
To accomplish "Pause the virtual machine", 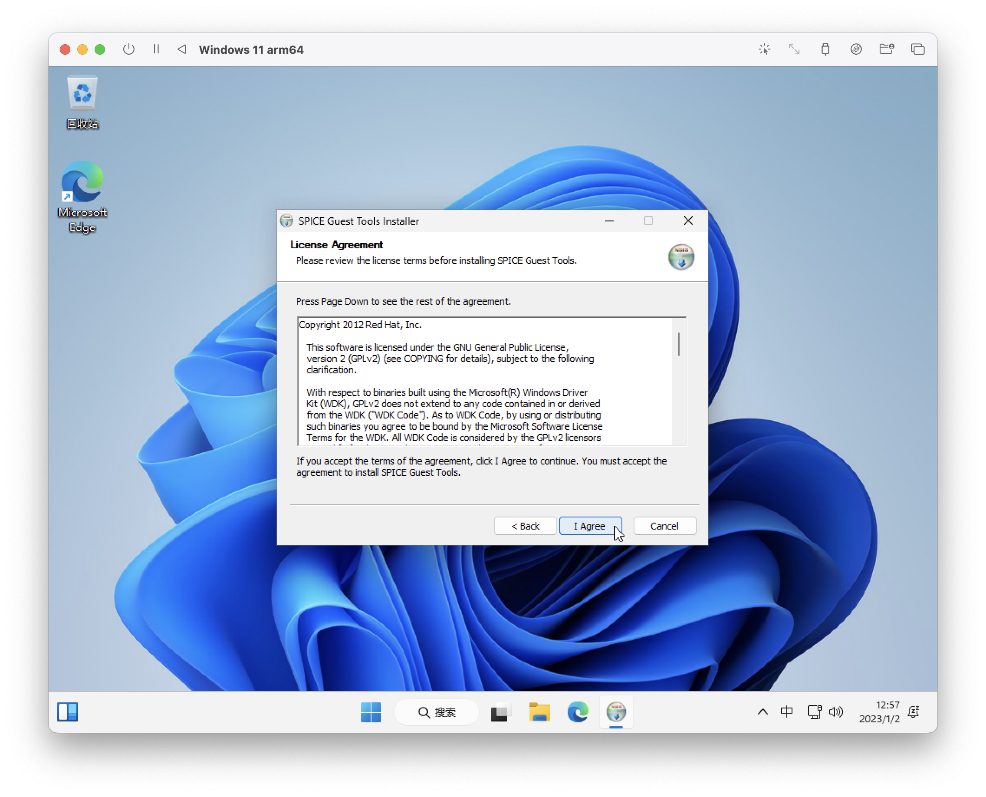I will (156, 49).
